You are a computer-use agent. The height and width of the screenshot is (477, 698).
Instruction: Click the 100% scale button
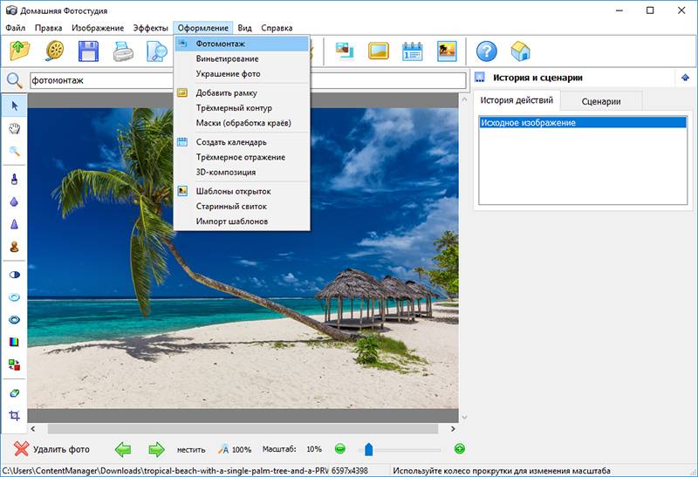point(235,449)
